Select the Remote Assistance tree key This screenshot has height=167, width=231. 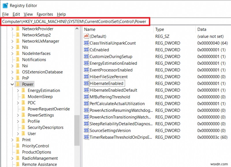coord(40,164)
